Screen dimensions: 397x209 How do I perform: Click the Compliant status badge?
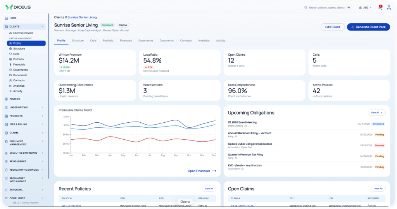point(107,25)
